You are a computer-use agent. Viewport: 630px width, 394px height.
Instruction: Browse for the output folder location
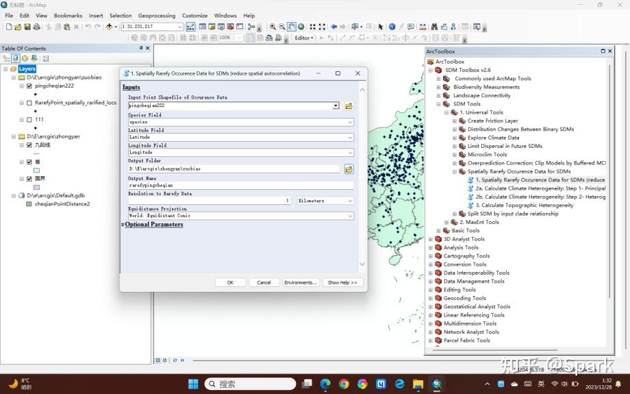pos(349,169)
